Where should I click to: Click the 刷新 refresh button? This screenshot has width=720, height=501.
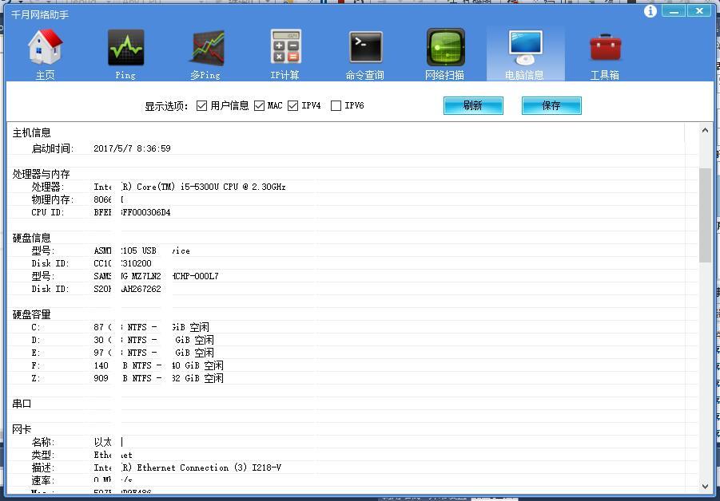[x=473, y=105]
